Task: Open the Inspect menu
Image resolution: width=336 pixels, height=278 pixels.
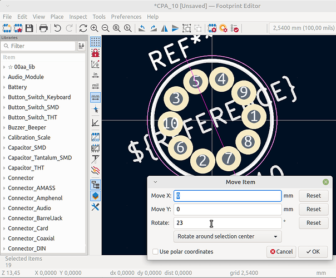Action: [78, 17]
